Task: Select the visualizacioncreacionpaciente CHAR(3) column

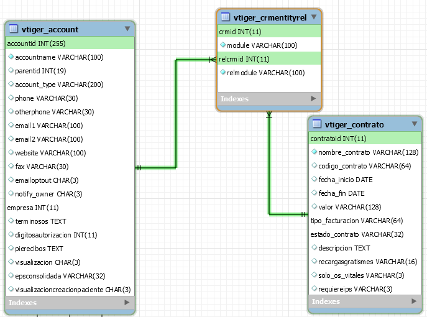Action: click(x=70, y=290)
